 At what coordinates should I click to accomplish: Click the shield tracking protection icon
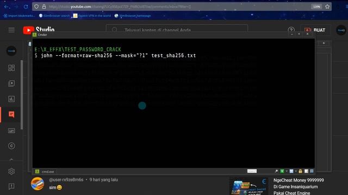[36, 6]
